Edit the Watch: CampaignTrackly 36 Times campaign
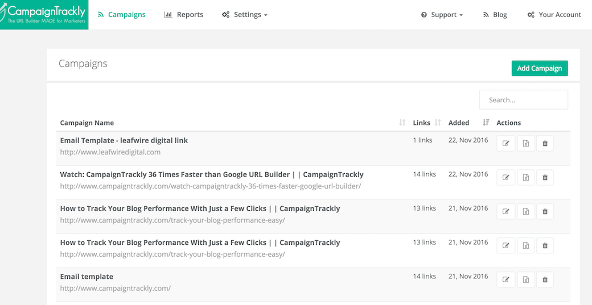The width and height of the screenshot is (592, 305). [506, 178]
